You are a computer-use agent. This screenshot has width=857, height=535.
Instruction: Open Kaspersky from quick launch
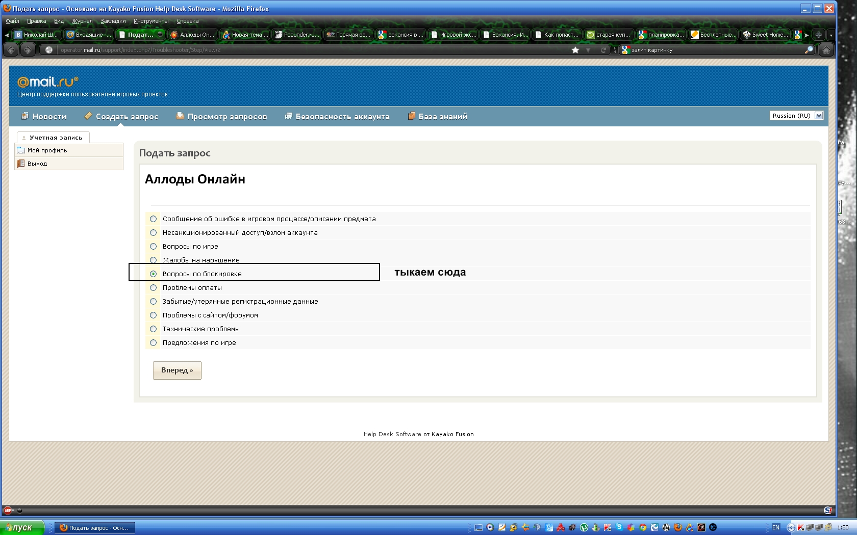pos(607,527)
